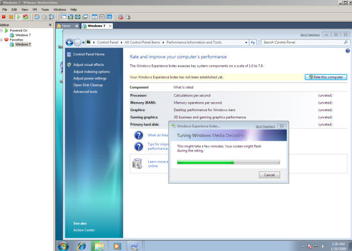Click the blue help icon at top right
Image resolution: width=352 pixels, height=251 pixels.
click(347, 51)
